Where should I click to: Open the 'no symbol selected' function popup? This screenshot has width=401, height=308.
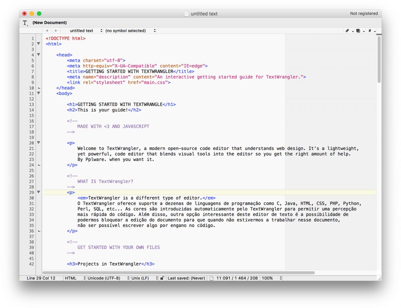130,30
